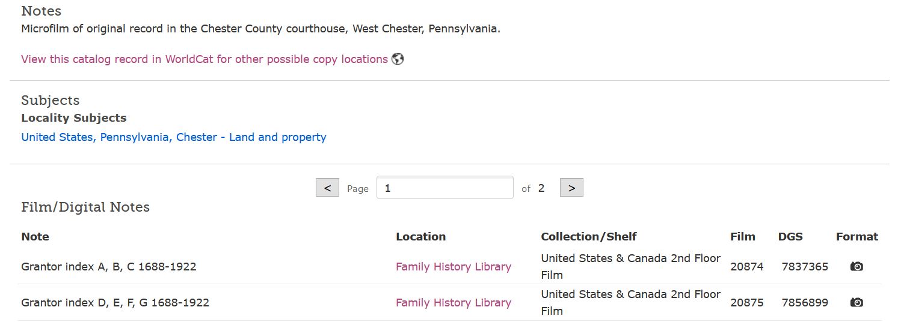The image size is (904, 322).
Task: Open the camera icon for film 20874
Action: [x=856, y=266]
